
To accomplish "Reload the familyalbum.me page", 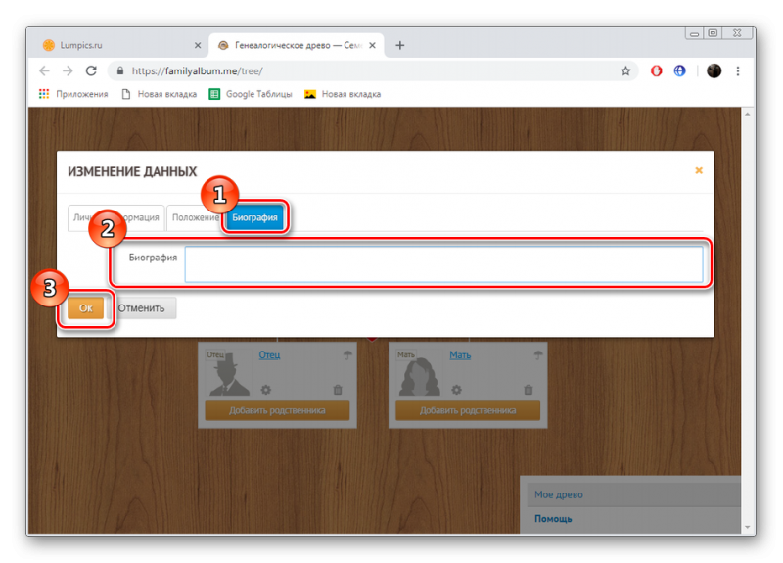I will (91, 70).
